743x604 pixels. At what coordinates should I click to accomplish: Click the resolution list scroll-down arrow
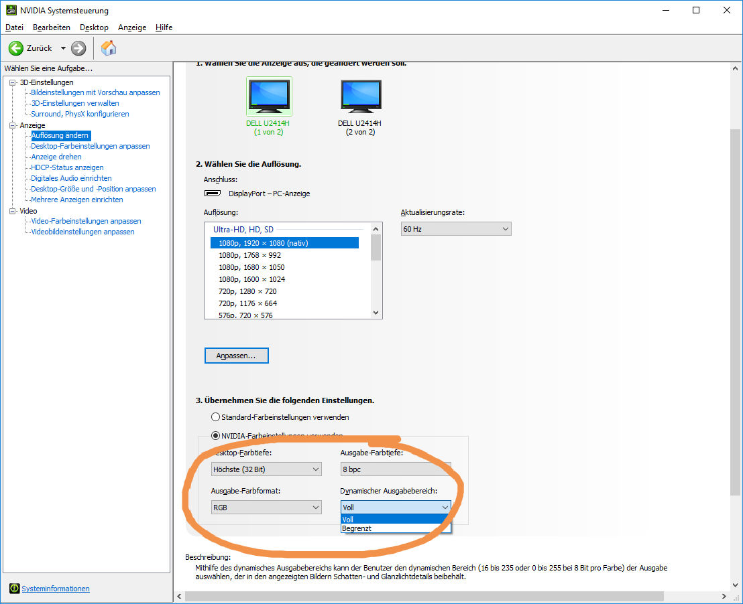coord(376,313)
